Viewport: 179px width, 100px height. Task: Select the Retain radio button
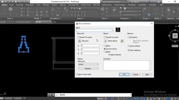pyautogui.click(x=105, y=46)
